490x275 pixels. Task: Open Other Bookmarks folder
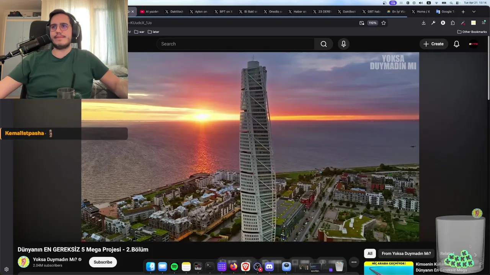click(472, 32)
